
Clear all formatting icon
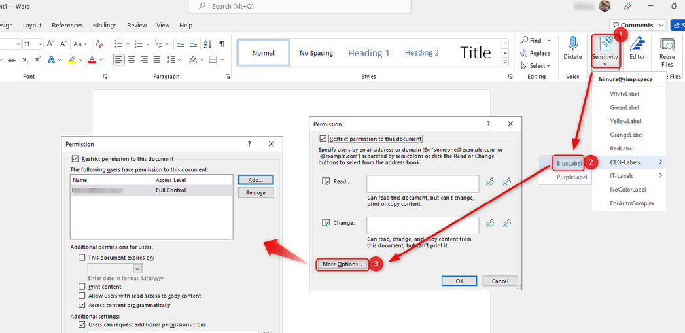point(99,44)
